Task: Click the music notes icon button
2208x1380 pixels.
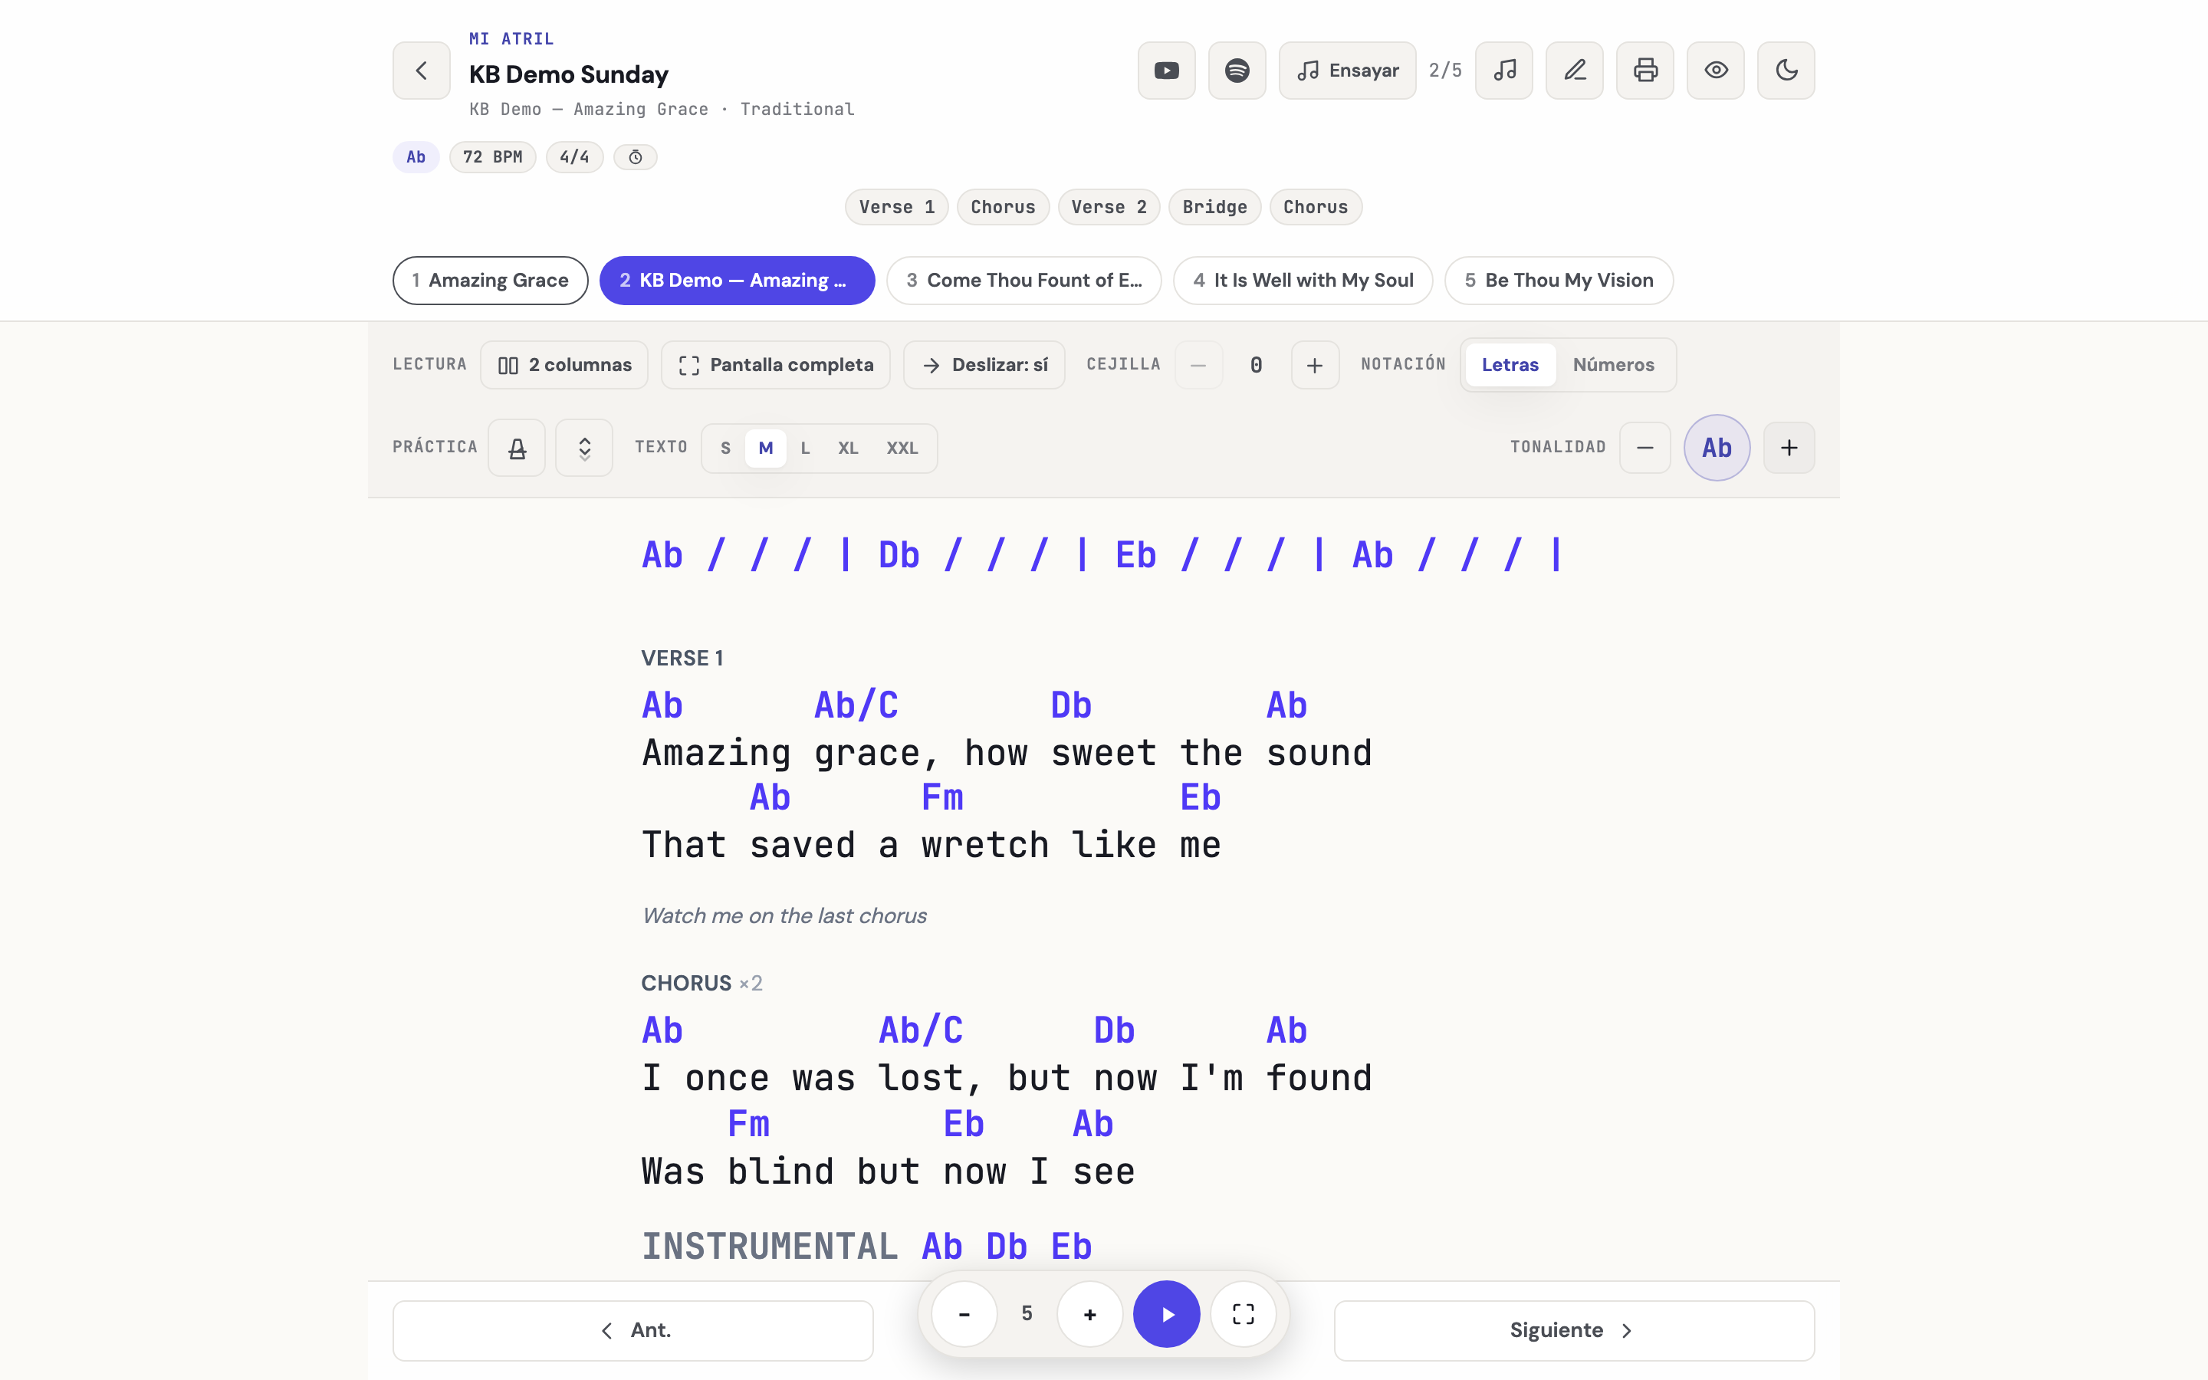Action: (1503, 71)
